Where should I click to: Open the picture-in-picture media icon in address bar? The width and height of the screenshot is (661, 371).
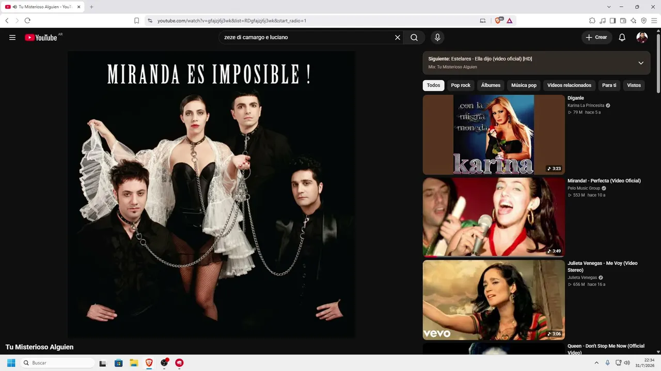coord(483,21)
